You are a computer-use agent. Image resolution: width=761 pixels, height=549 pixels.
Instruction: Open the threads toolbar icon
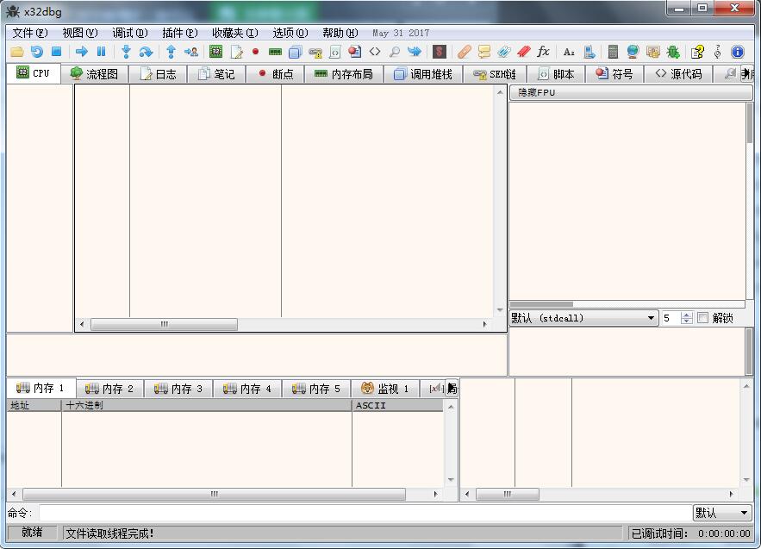coord(415,52)
